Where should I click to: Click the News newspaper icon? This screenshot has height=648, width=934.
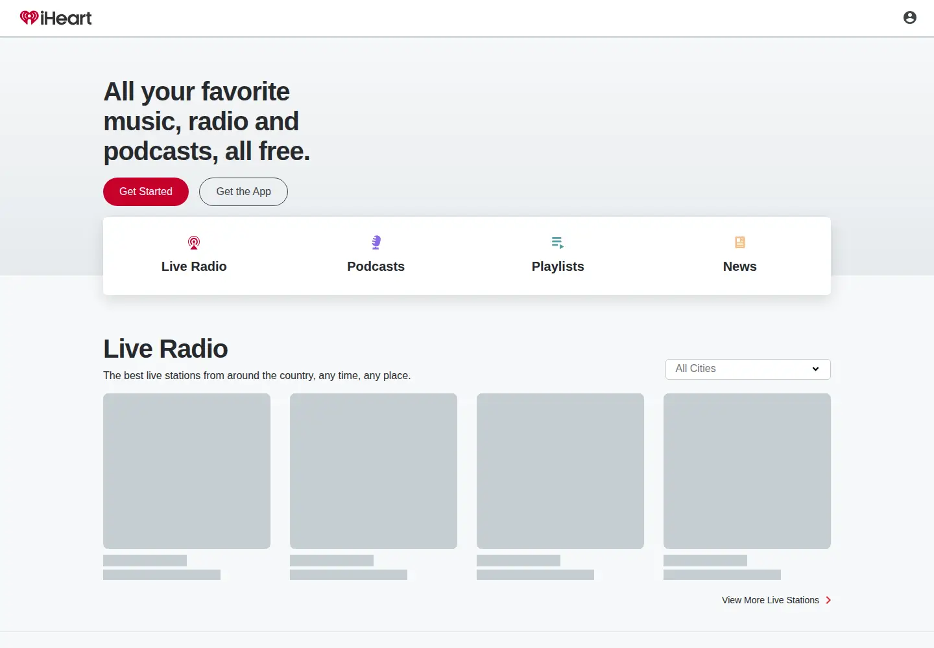(740, 242)
